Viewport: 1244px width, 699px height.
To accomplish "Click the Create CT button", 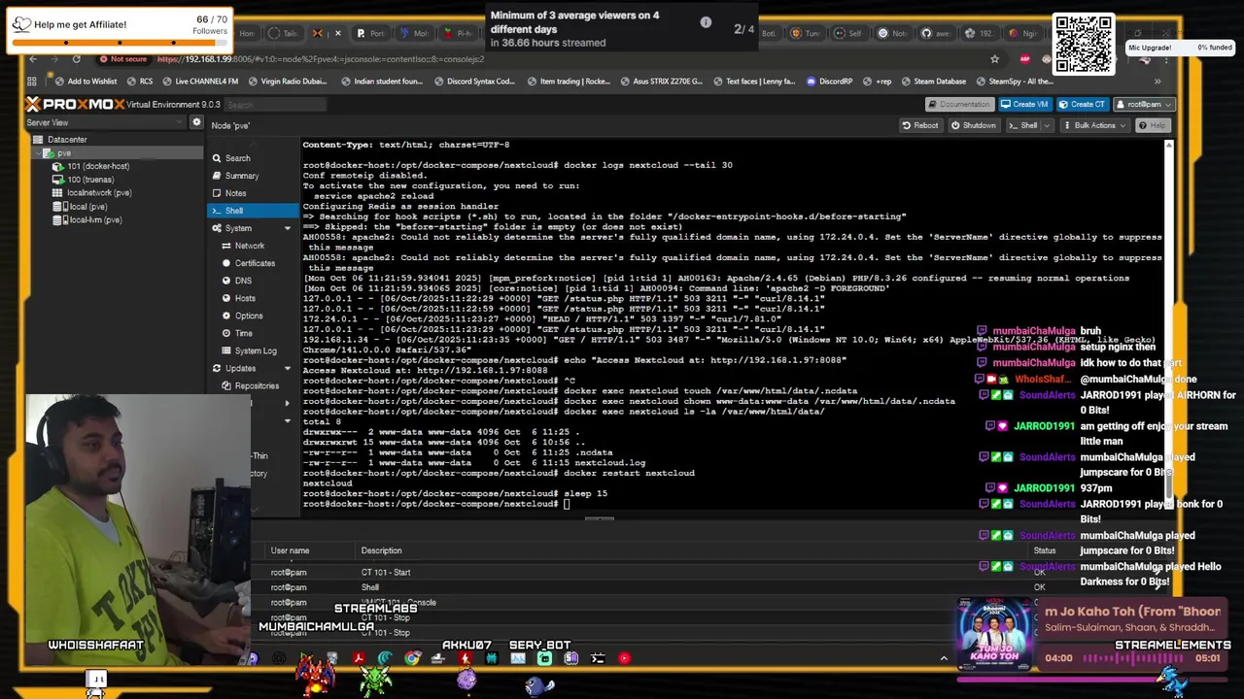I will point(1083,104).
